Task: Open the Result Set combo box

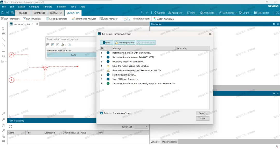Action: click(141, 127)
